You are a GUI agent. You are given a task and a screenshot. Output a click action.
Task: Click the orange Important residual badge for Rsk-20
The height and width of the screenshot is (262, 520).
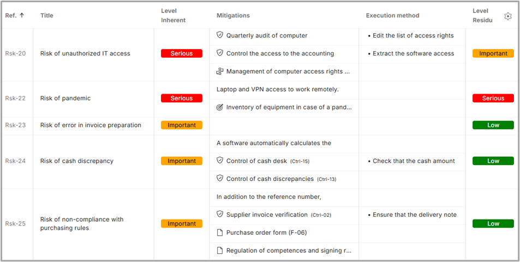[493, 53]
